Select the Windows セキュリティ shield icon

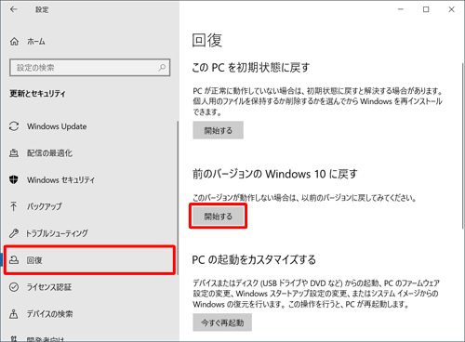click(14, 179)
